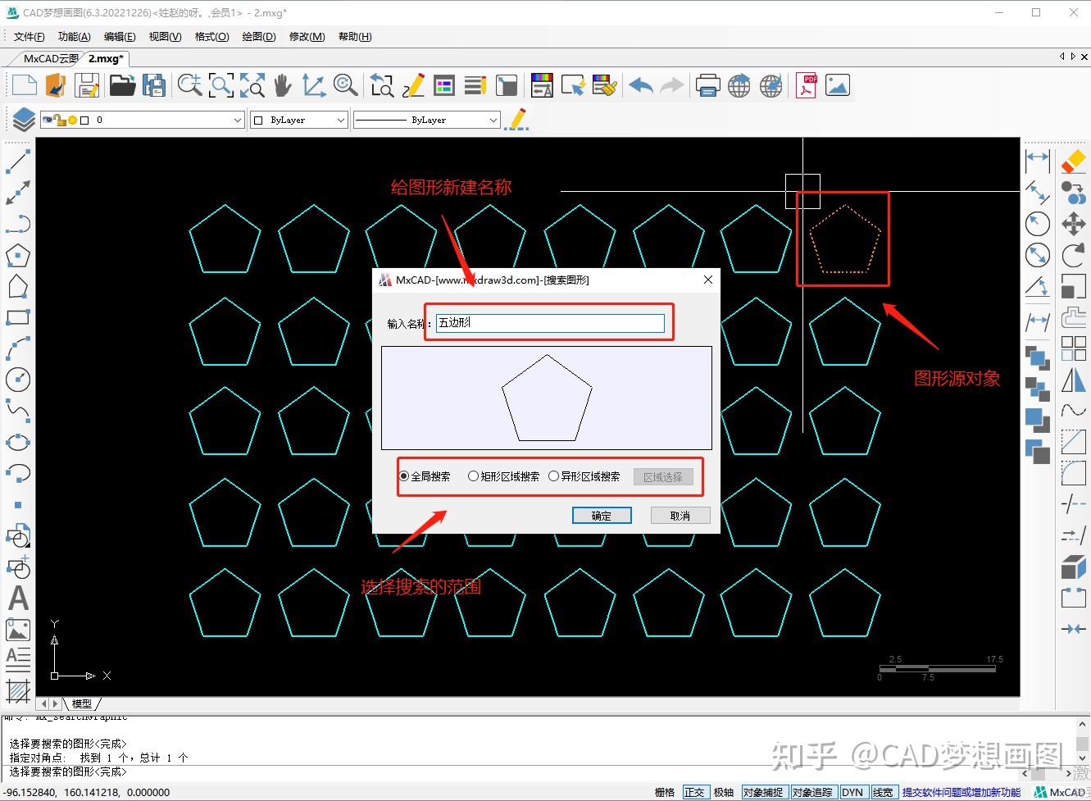Open the 格式(O) menu

click(x=211, y=37)
